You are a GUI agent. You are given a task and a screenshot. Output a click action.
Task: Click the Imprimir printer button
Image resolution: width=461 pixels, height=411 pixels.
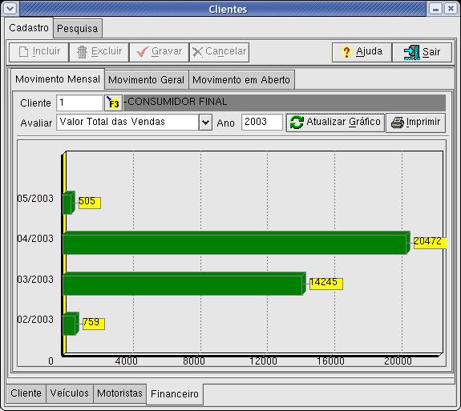pos(415,123)
